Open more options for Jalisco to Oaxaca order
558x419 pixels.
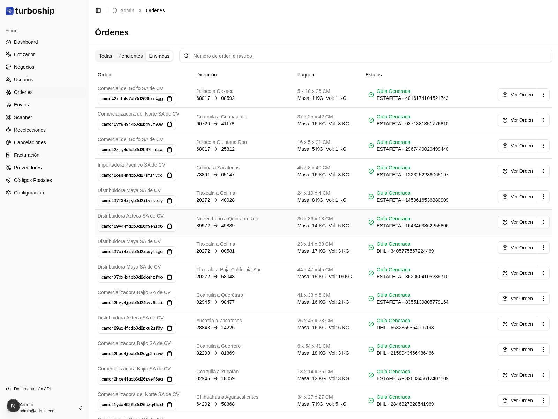click(x=543, y=95)
